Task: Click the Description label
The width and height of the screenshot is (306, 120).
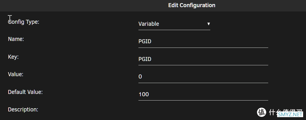Action: (23, 110)
